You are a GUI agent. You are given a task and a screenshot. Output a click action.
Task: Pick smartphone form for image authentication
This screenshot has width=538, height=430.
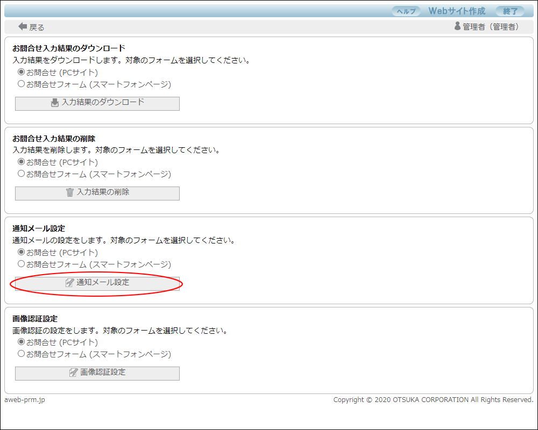(22, 354)
